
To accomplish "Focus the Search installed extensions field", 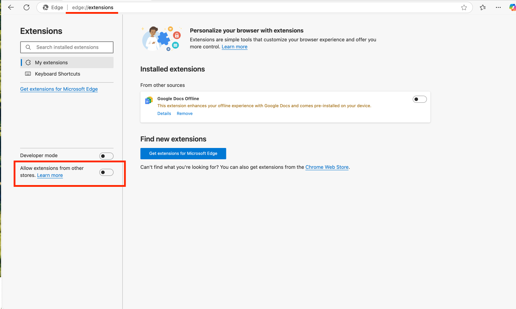I will click(67, 47).
